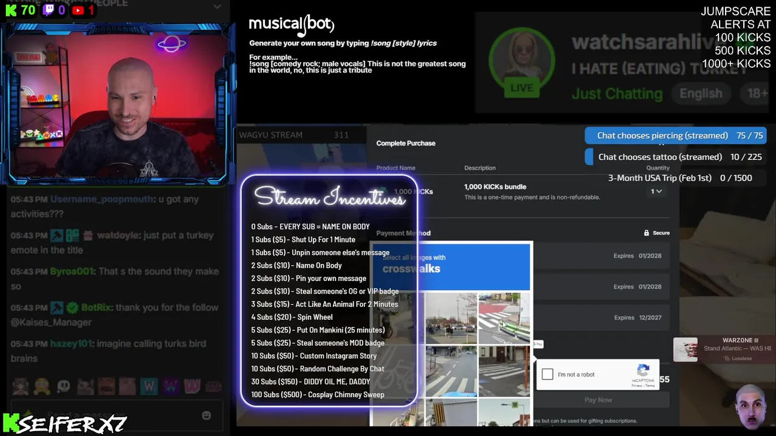Click the Twitch icon in viewer counter
This screenshot has height=436, width=776.
pos(48,10)
